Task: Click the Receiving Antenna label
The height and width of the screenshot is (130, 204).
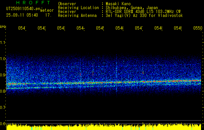Action: [78, 16]
